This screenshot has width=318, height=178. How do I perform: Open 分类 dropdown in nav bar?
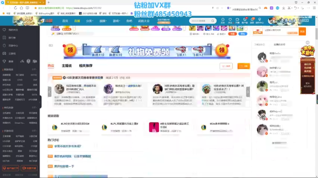coord(89,21)
